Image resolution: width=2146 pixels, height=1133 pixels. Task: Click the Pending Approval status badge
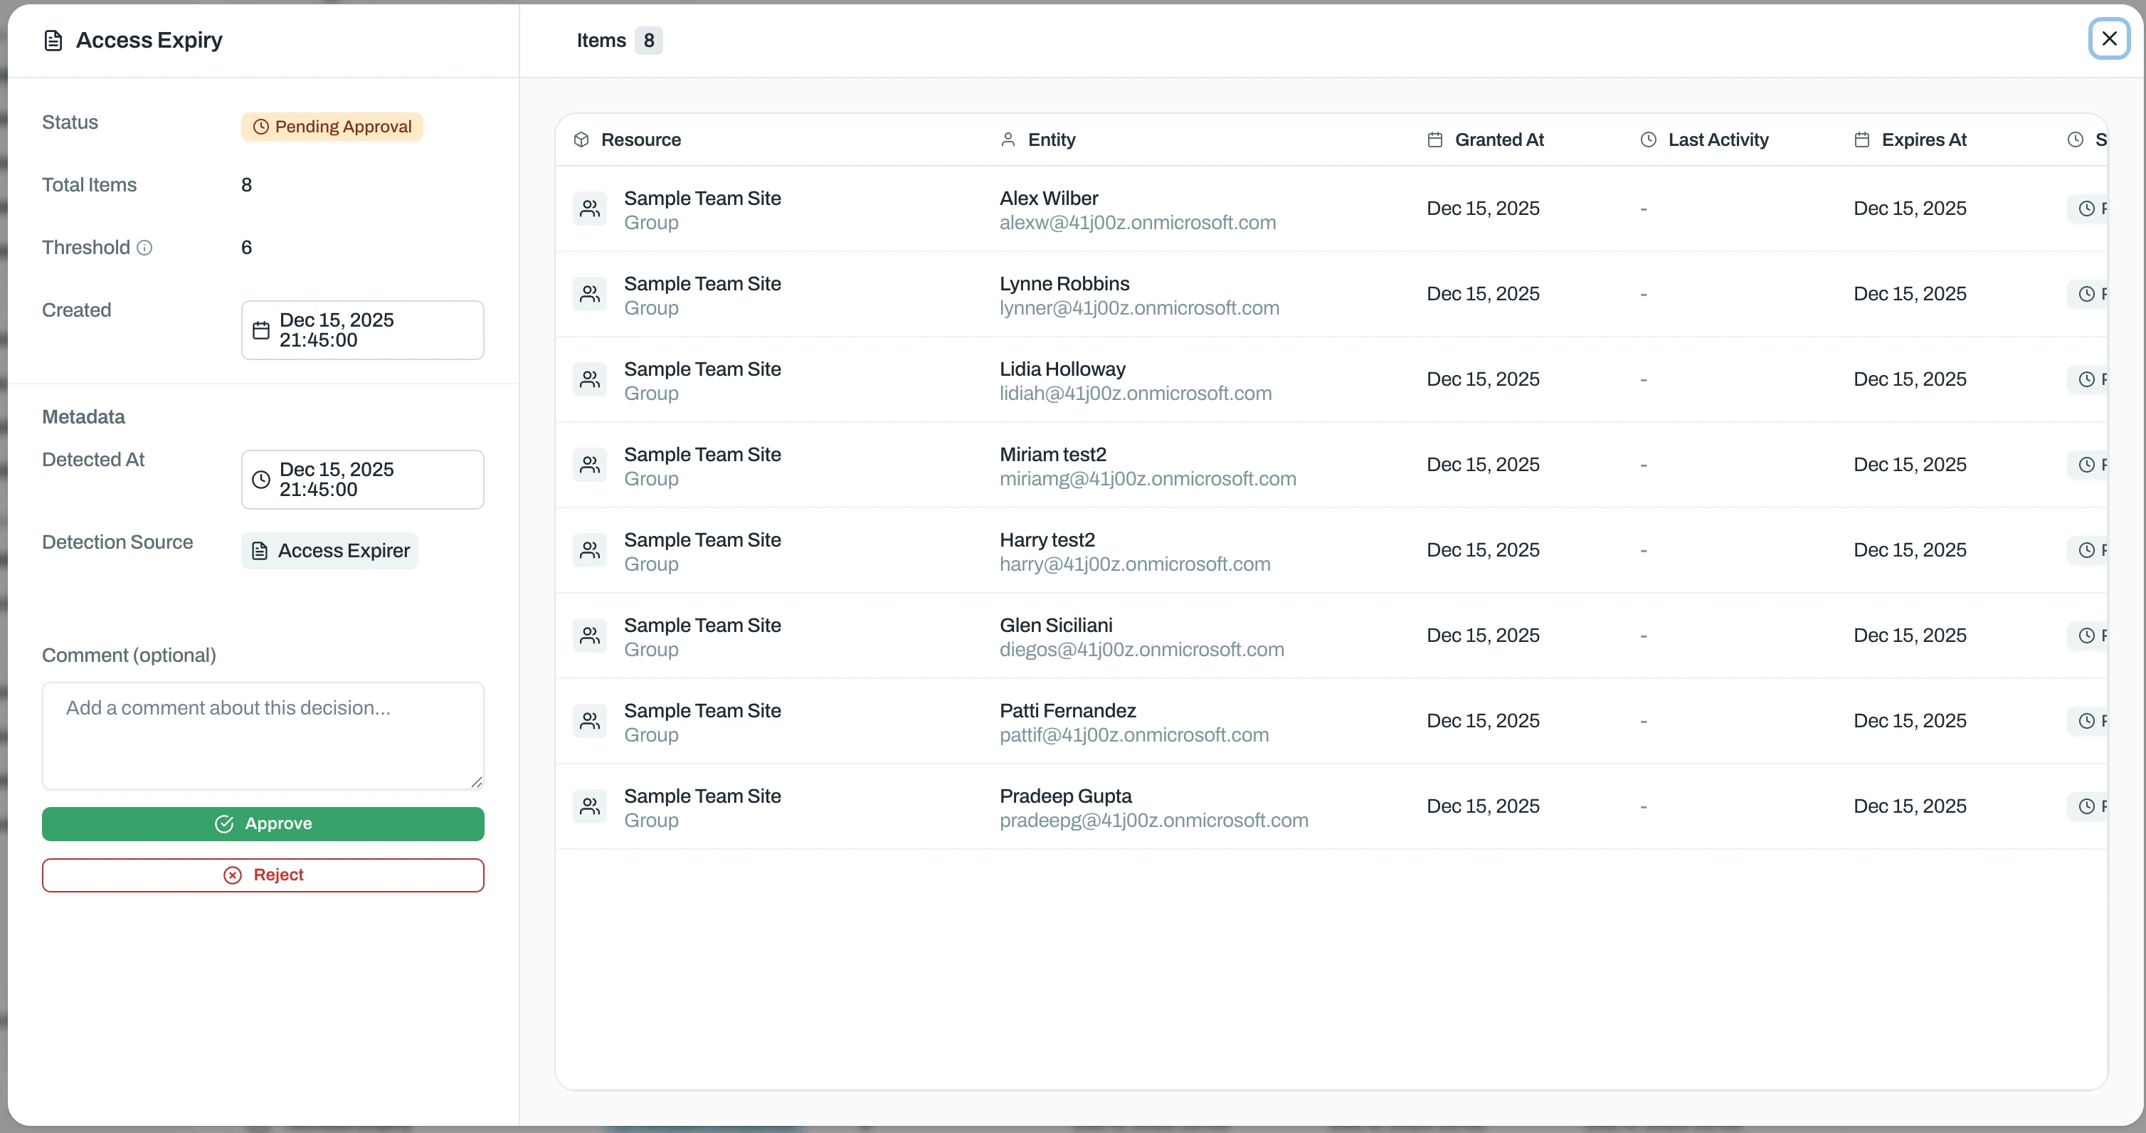332,127
